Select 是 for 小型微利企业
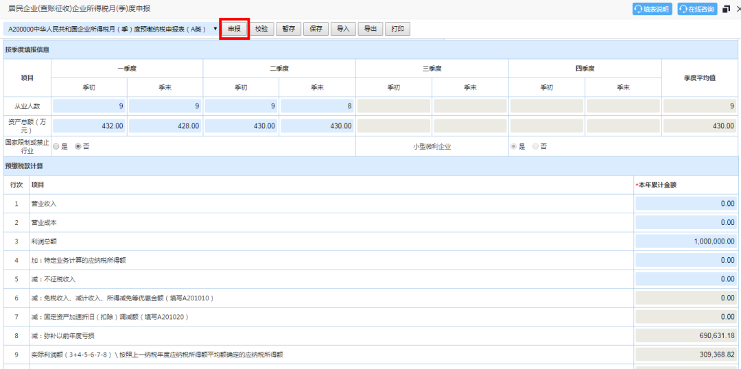 coord(513,147)
